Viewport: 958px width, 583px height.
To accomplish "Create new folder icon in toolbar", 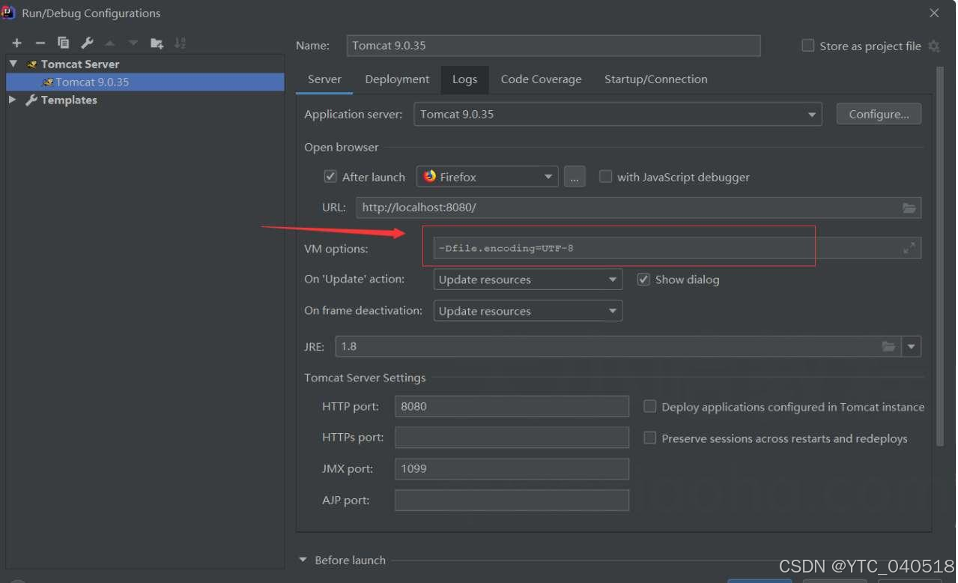I will [157, 43].
